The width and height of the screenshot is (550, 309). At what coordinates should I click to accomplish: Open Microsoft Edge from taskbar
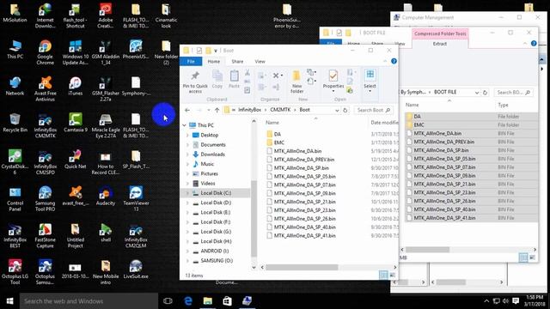tap(188, 301)
